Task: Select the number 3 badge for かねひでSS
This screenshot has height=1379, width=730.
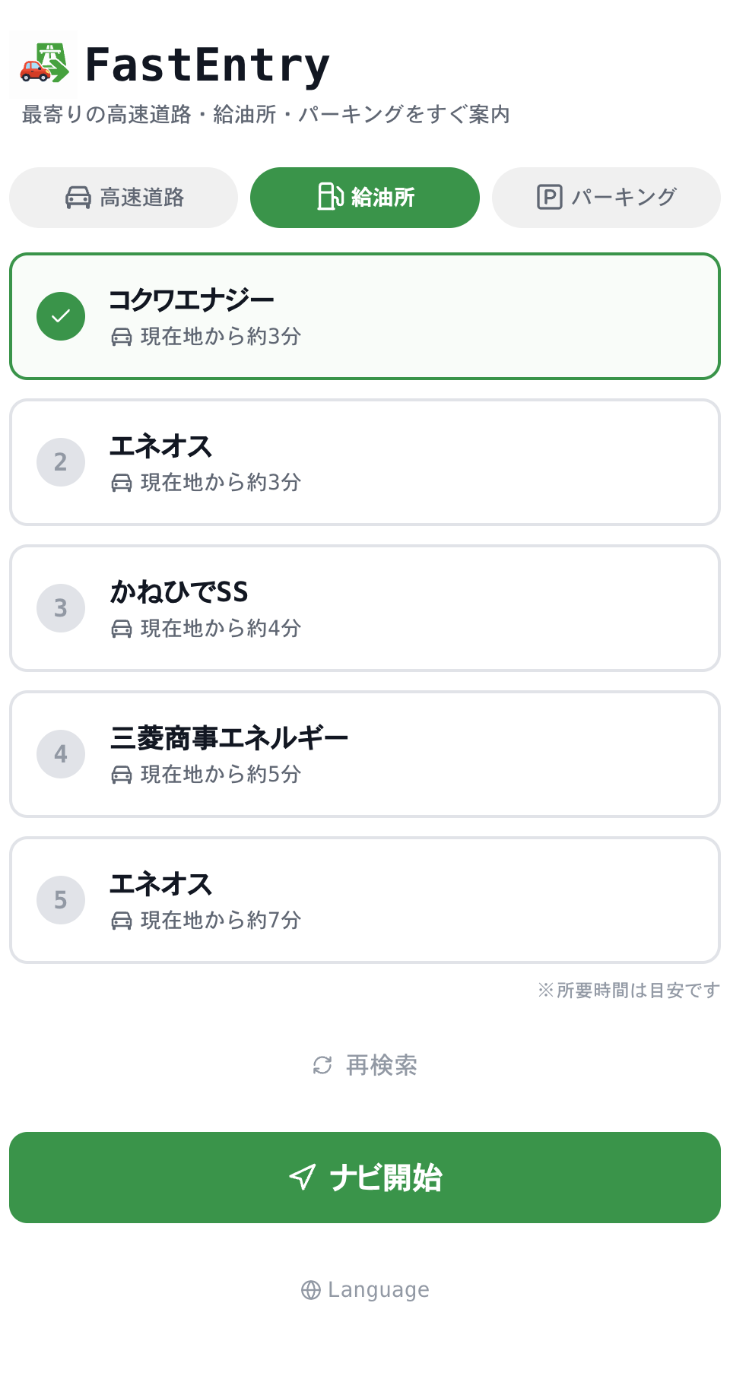Action: point(61,608)
